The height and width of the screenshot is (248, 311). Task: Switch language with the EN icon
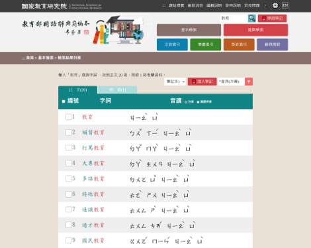[285, 5]
